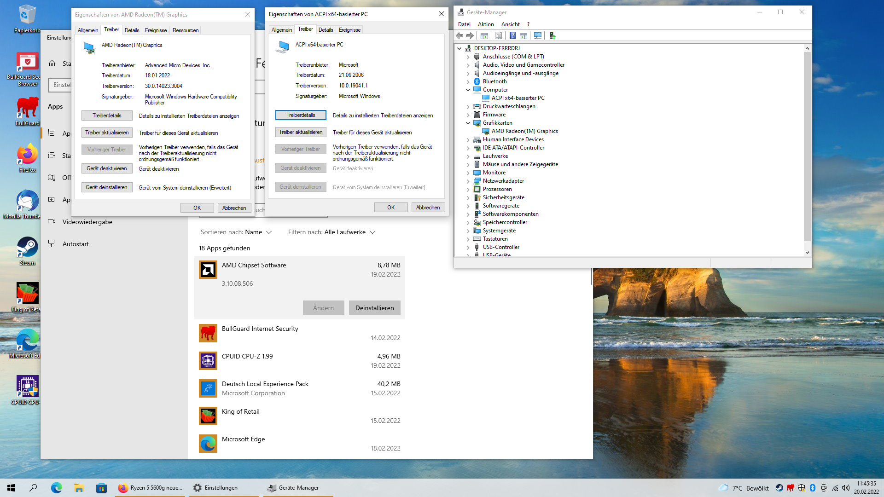The image size is (884, 497).
Task: Expand the Netzwerkadapter category
Action: coord(468,181)
